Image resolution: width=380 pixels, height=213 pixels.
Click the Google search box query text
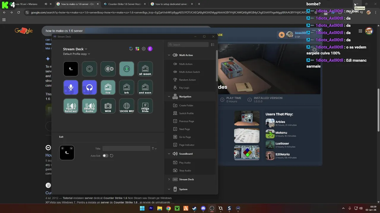64,31
